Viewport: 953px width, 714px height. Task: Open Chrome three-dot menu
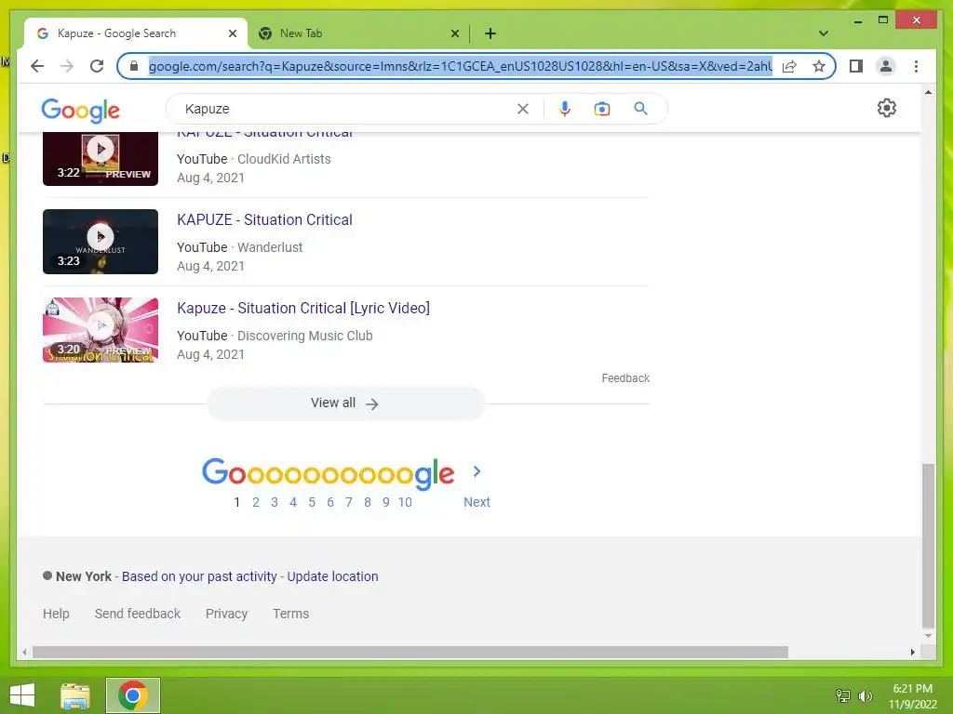[916, 66]
